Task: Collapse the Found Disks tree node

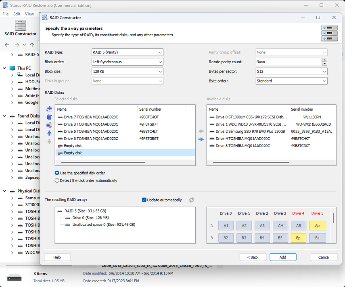Action: pyautogui.click(x=4, y=116)
